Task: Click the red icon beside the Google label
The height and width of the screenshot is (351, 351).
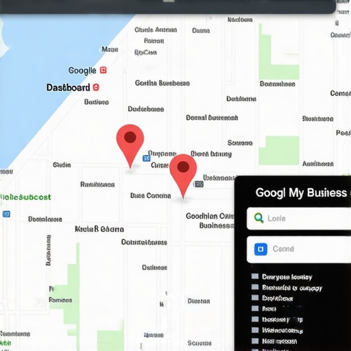Action: 104,70
